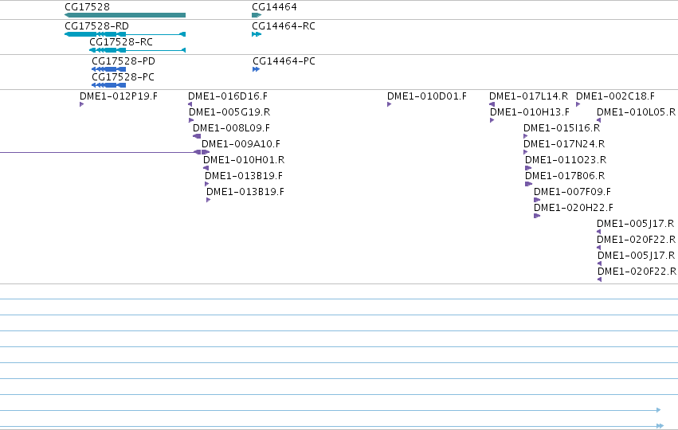Select the DME1-010H01.R clone label
678x430 pixels.
pos(244,160)
